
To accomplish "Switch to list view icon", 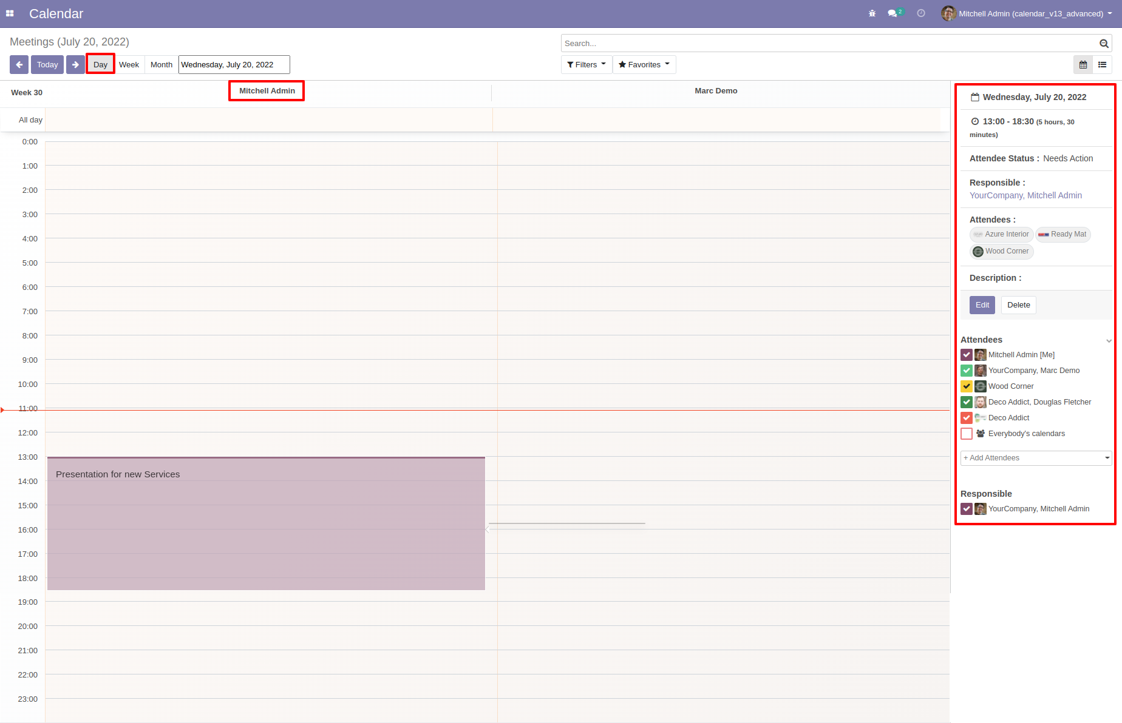I will 1102,64.
